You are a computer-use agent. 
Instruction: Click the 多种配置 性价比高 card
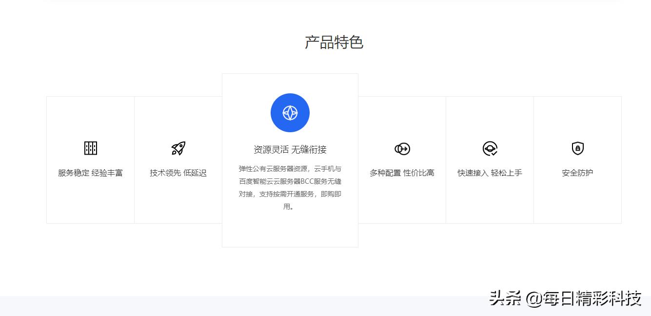point(402,159)
